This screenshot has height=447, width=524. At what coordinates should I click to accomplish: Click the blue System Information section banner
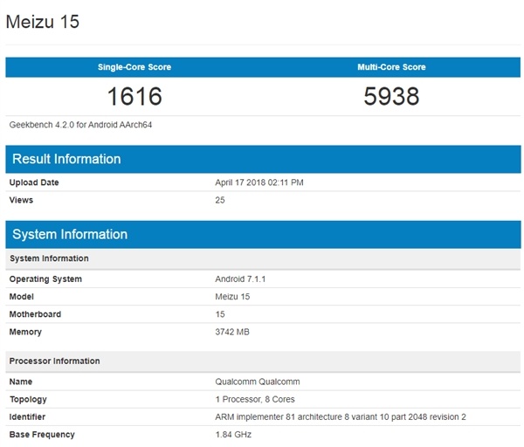[263, 235]
